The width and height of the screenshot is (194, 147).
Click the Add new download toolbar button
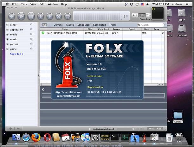point(12,16)
